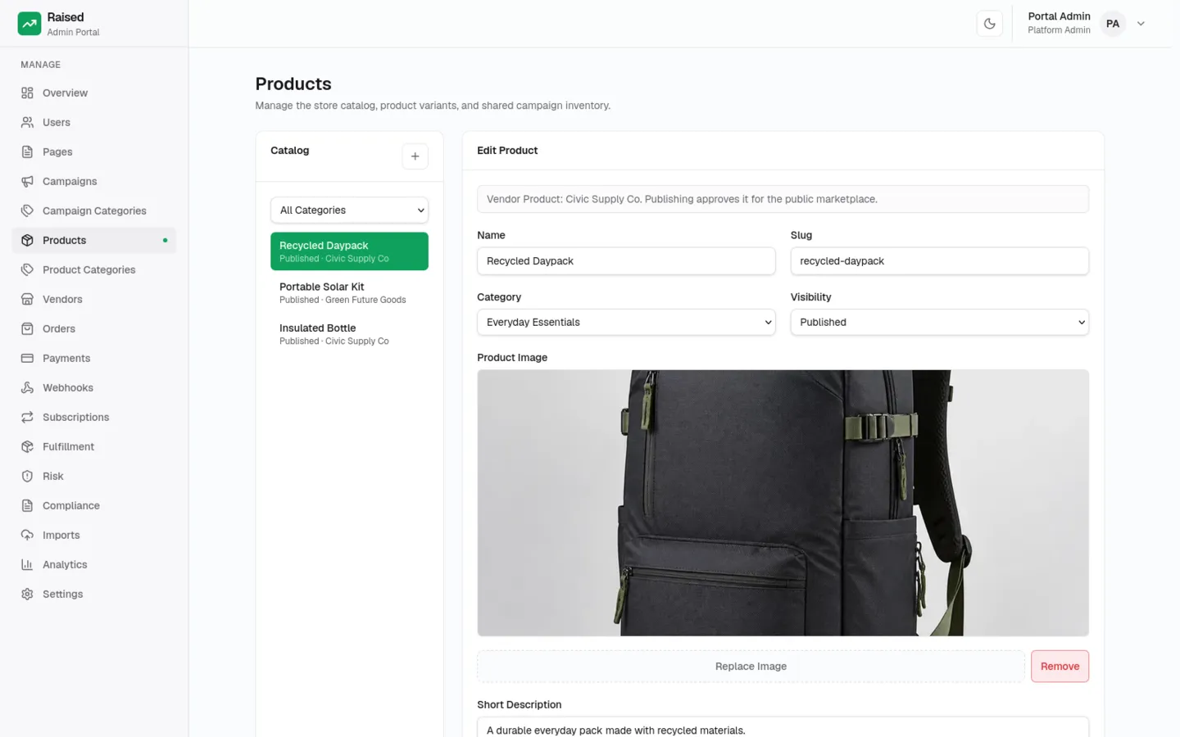Click the Risk shield icon
The height and width of the screenshot is (737, 1180).
coord(27,476)
